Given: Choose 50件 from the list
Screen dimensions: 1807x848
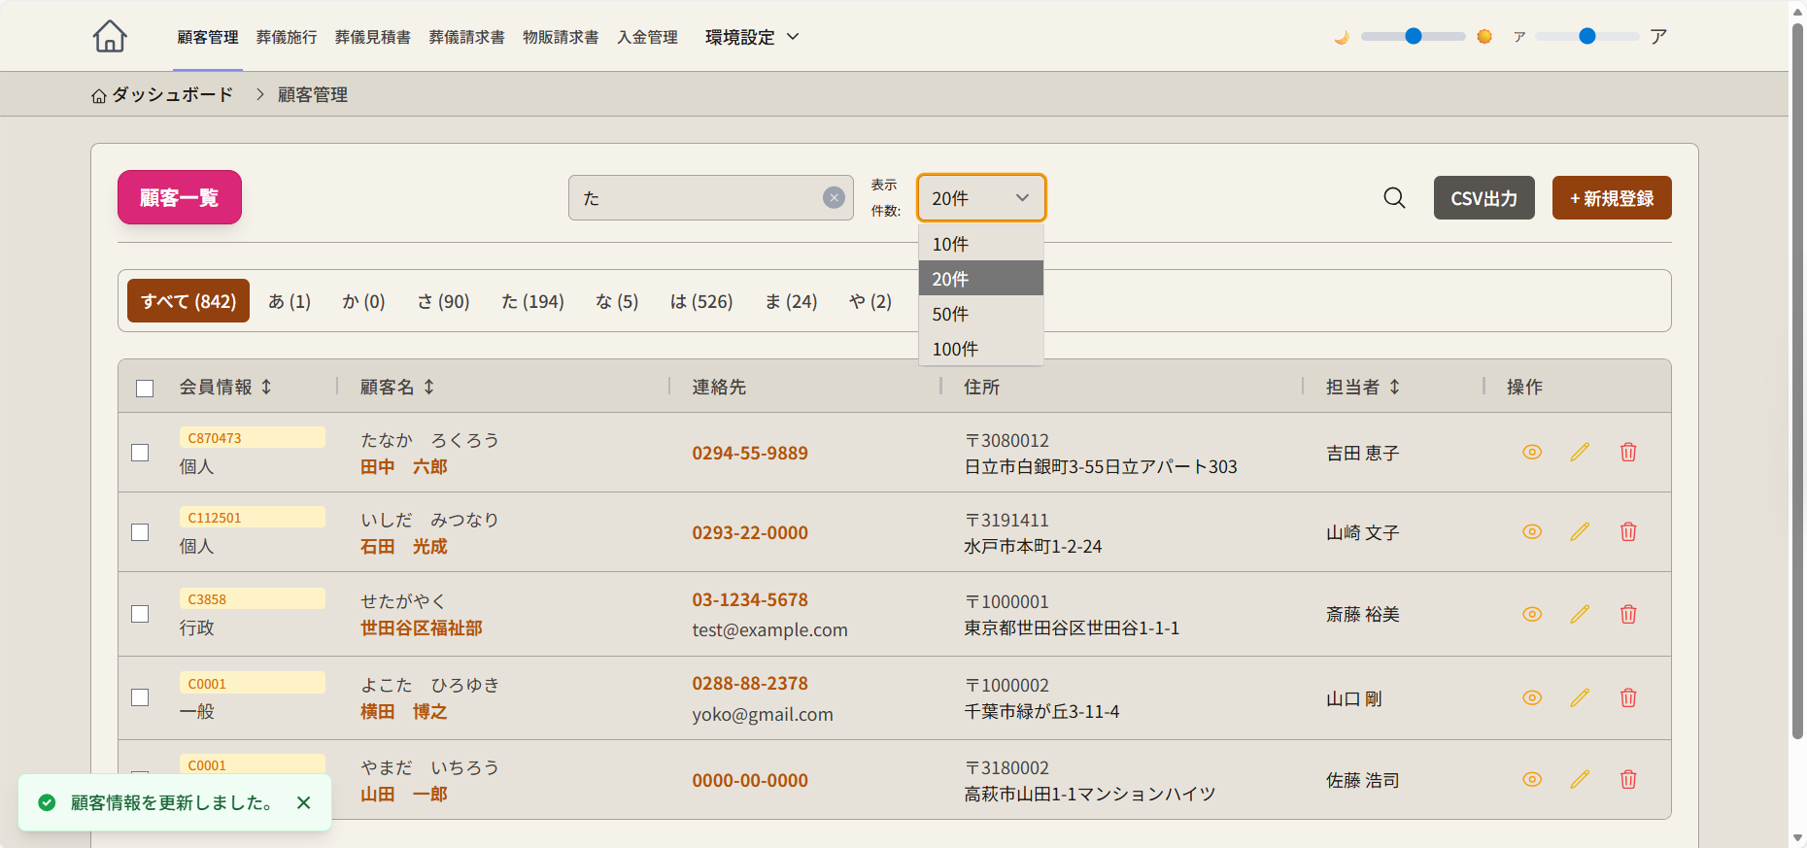Looking at the screenshot, I should (x=981, y=314).
